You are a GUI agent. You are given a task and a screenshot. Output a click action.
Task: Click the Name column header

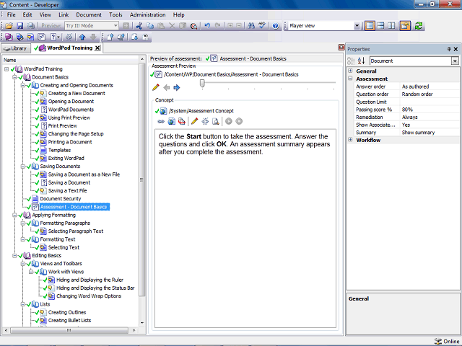click(x=70, y=60)
